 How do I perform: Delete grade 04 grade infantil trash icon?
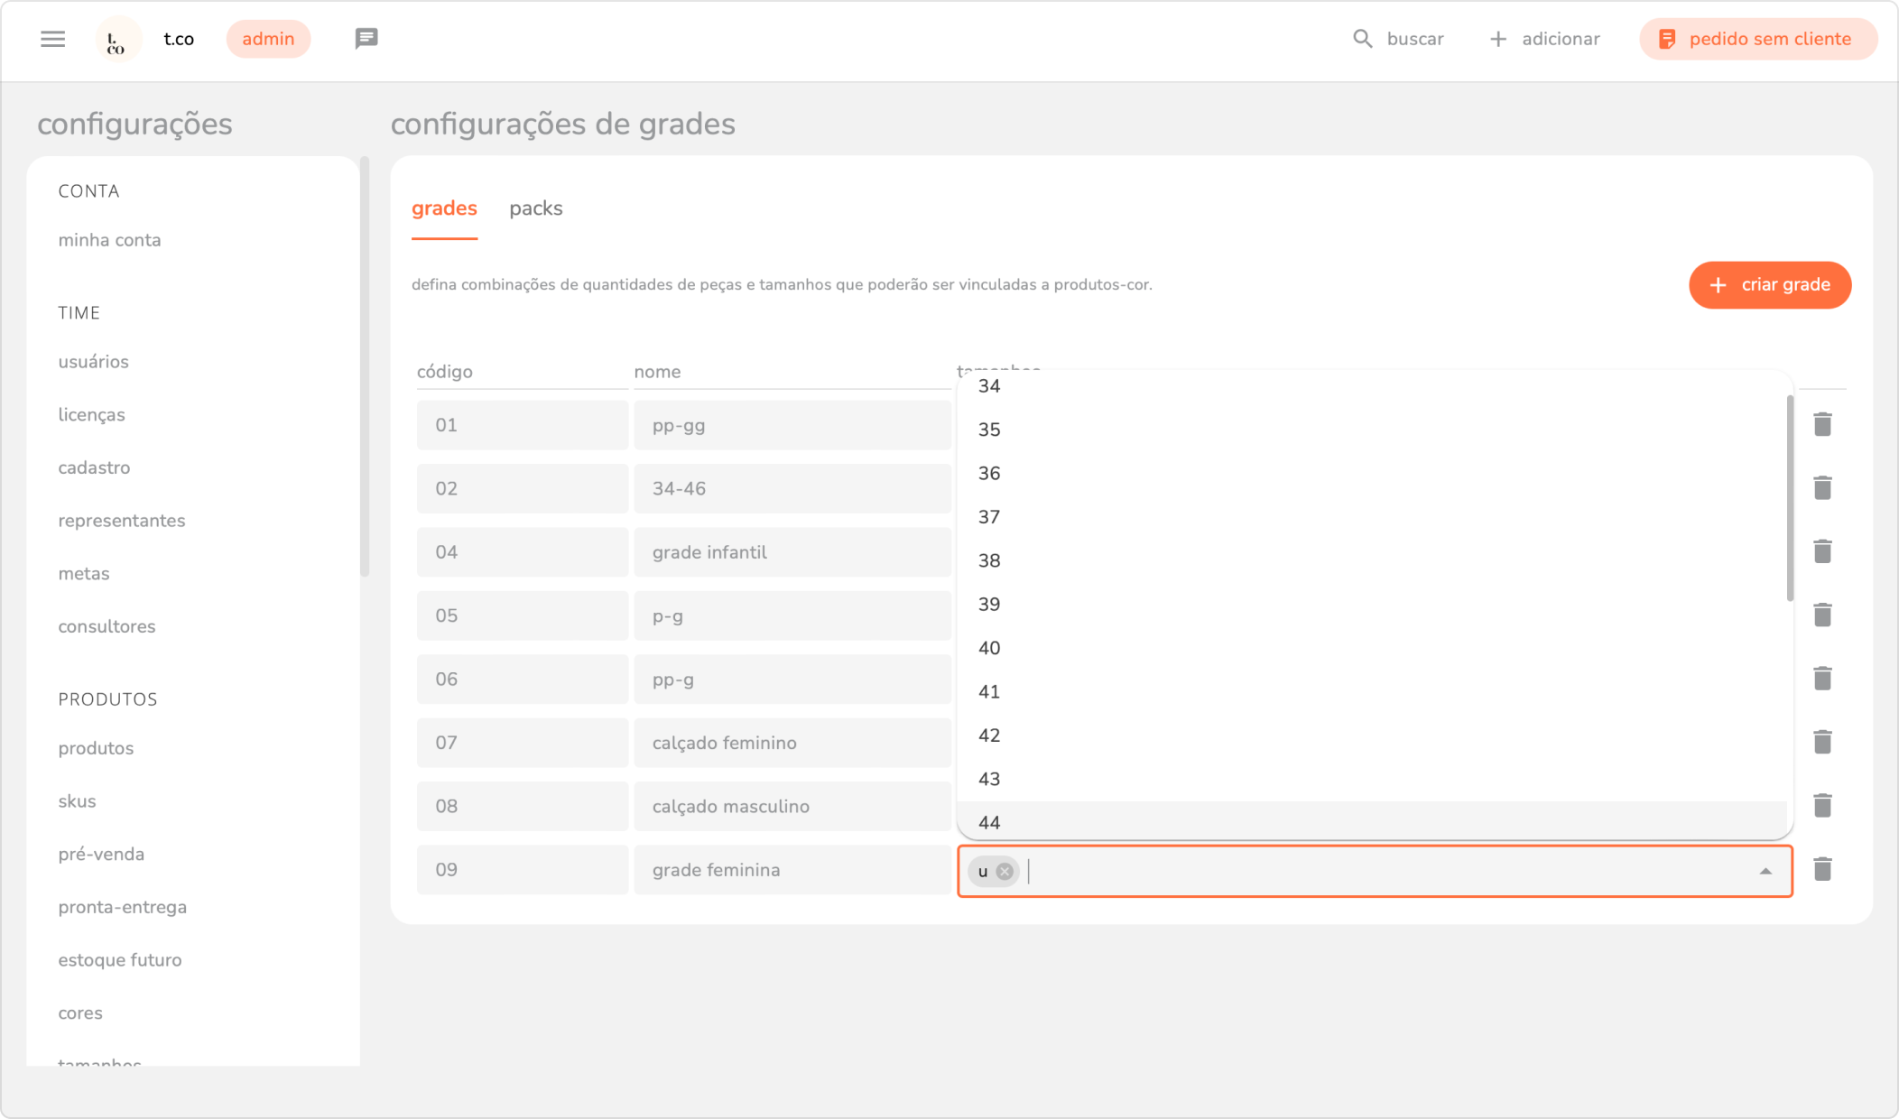pos(1822,551)
